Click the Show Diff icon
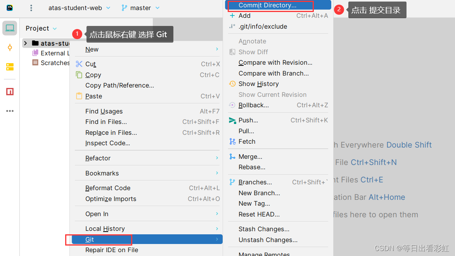Screen dimensions: 455x256 (x=232, y=52)
